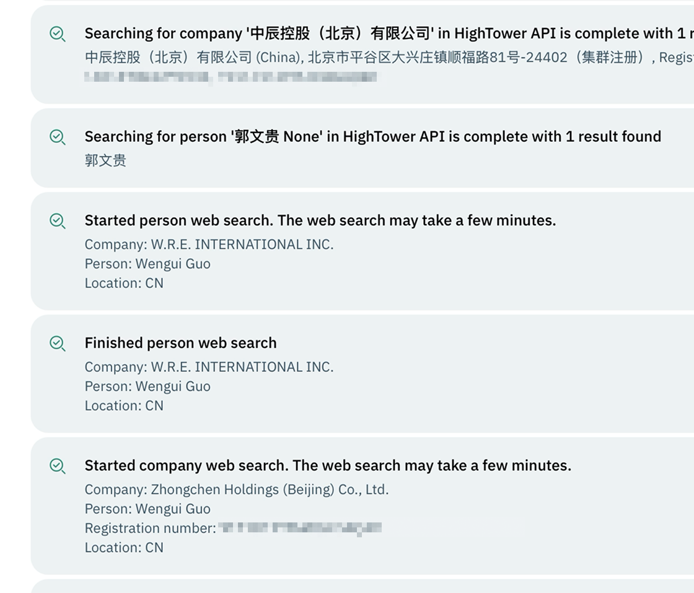Image resolution: width=694 pixels, height=593 pixels.
Task: Select 'Company: W.R.E. INTERNATIONAL INC.' in the finished person search
Action: [x=209, y=367]
